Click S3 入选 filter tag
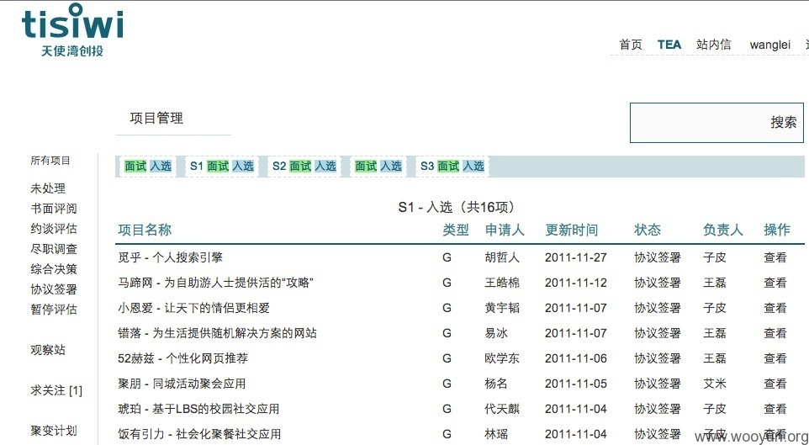The height and width of the screenshot is (445, 809). [473, 167]
